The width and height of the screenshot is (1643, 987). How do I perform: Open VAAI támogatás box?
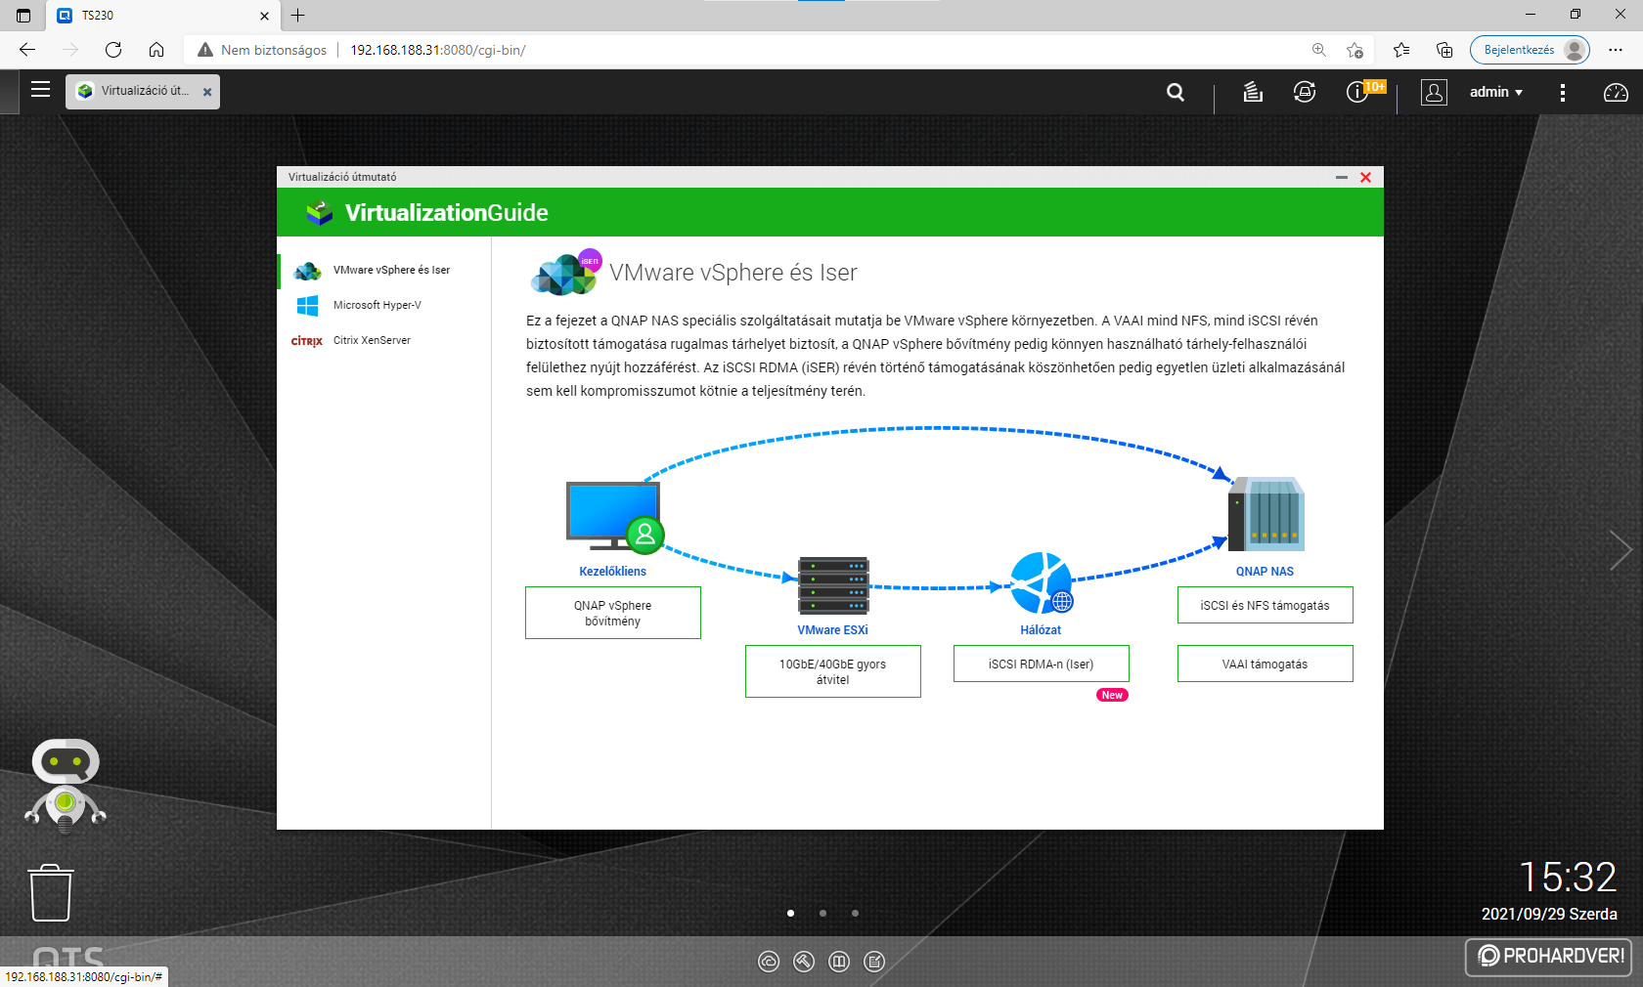[1266, 664]
